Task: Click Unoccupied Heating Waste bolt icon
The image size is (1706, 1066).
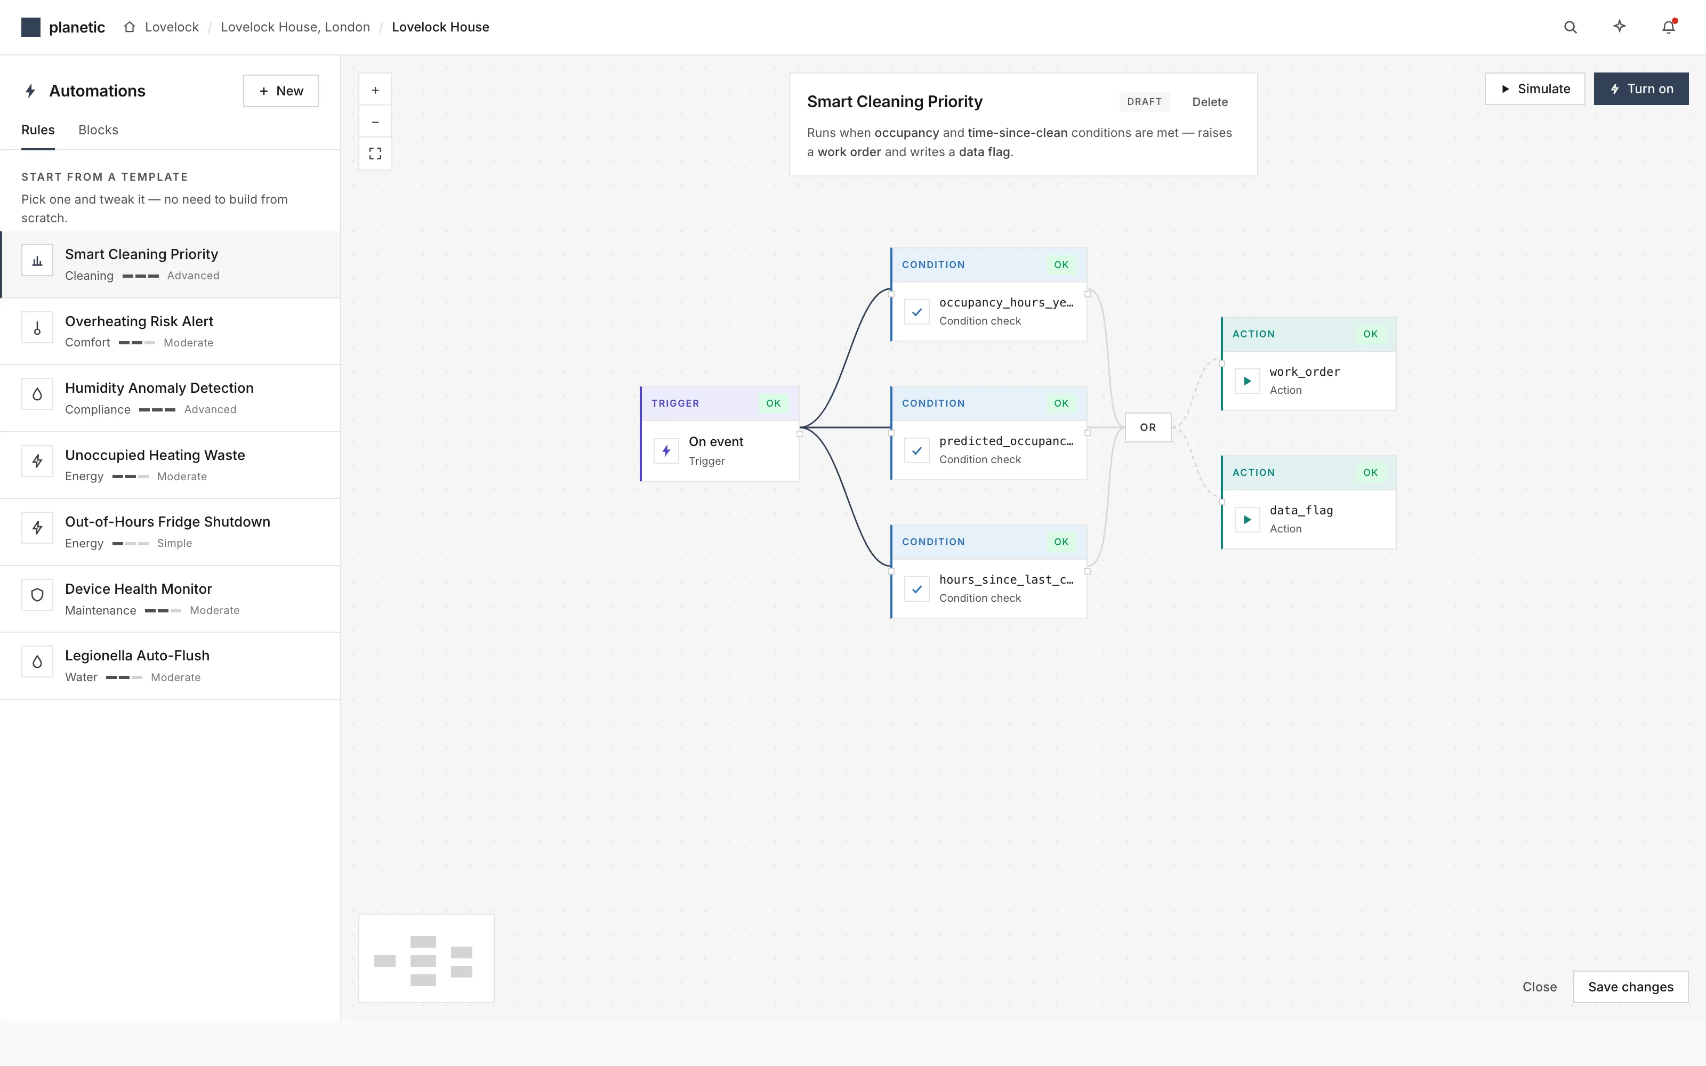Action: [37, 462]
